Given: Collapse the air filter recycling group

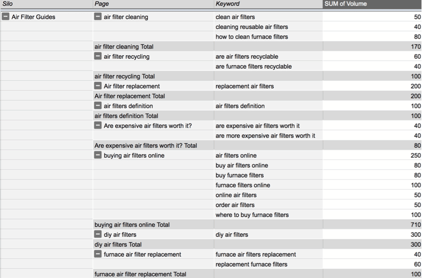Looking at the screenshot, I should point(98,56).
